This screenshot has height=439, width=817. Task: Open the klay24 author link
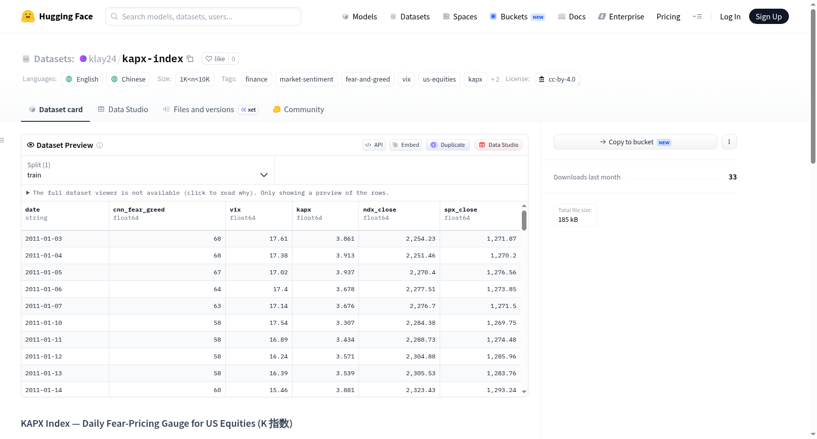(x=103, y=59)
